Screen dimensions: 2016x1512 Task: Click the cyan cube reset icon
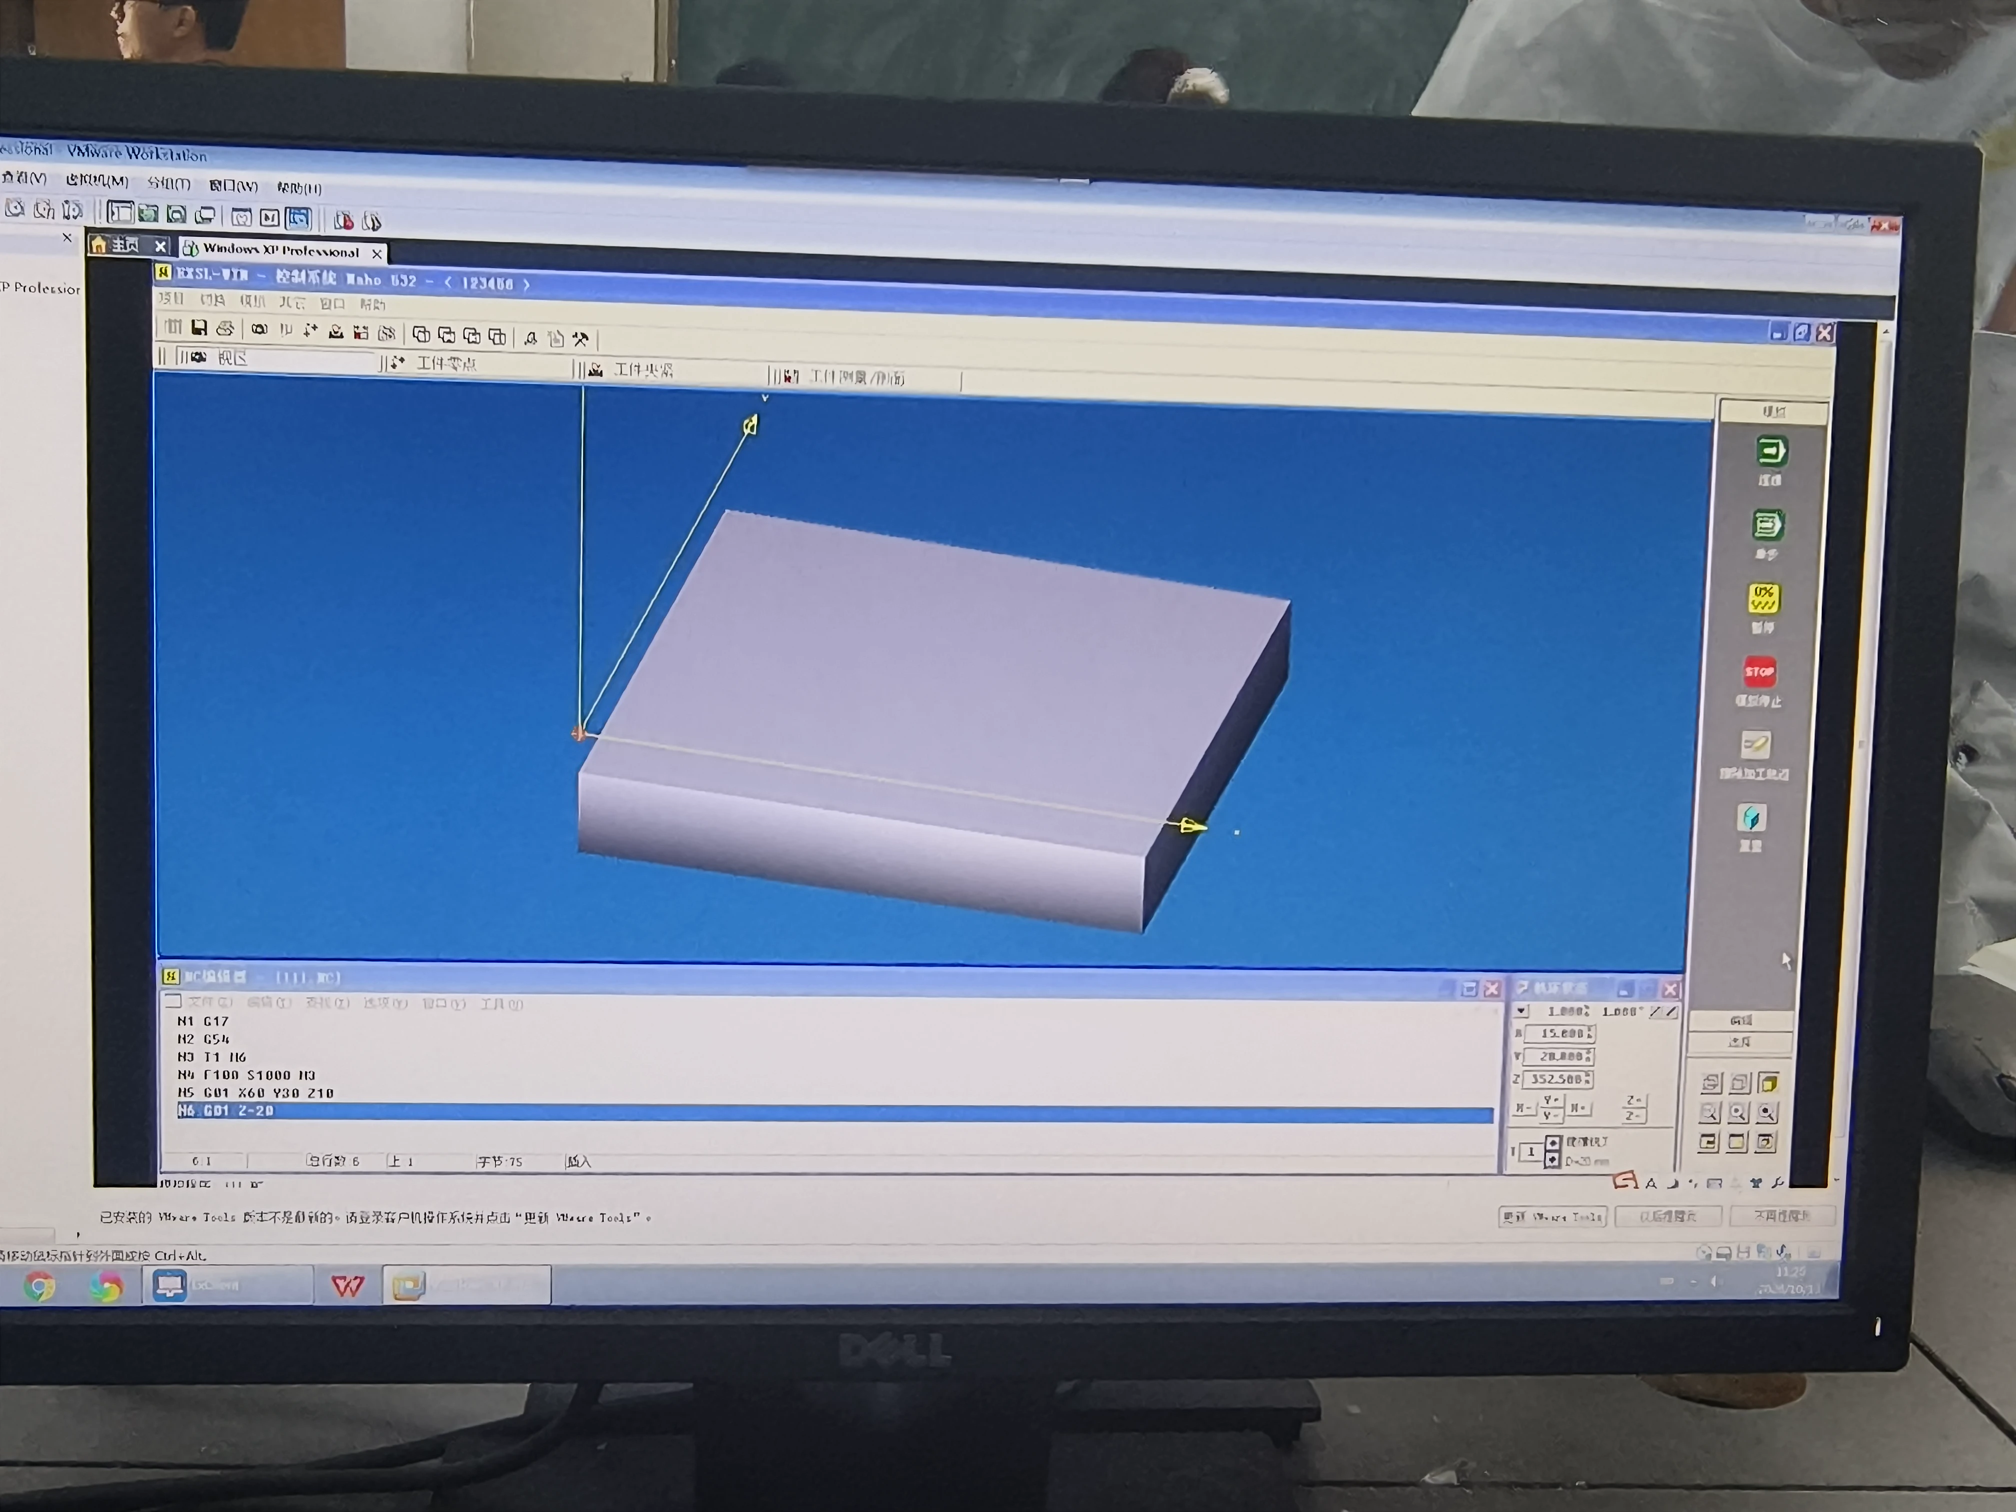click(x=1751, y=817)
